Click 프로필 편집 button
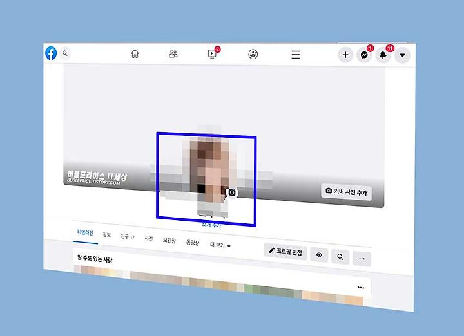This screenshot has width=464, height=336. (285, 252)
